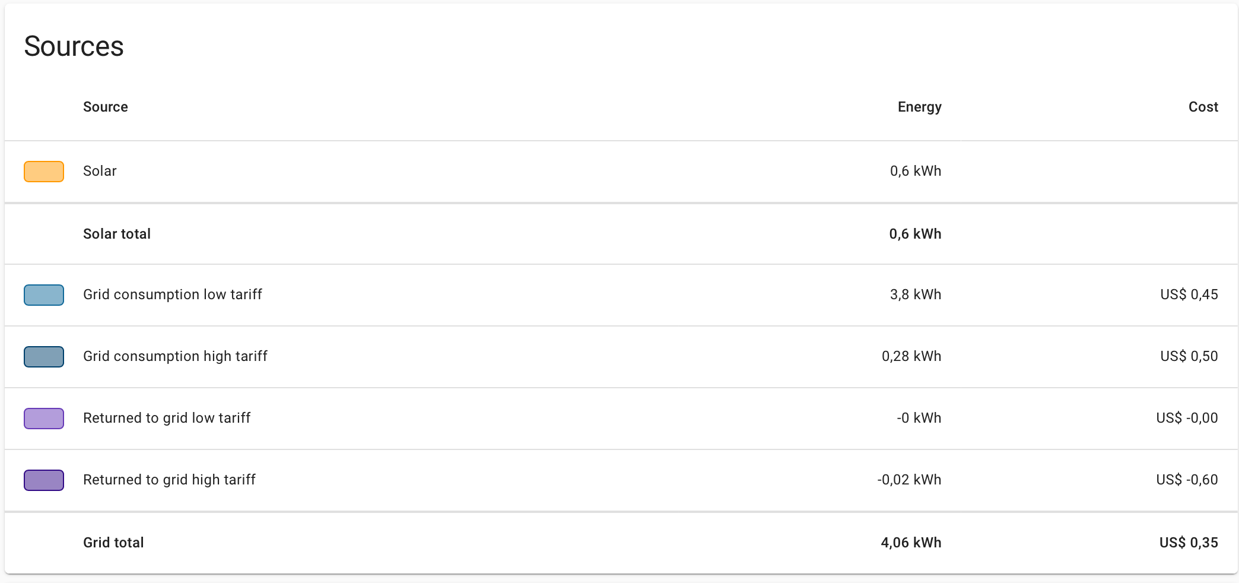The width and height of the screenshot is (1239, 583).
Task: Click the dark blue high tariff swatch
Action: pyautogui.click(x=44, y=357)
